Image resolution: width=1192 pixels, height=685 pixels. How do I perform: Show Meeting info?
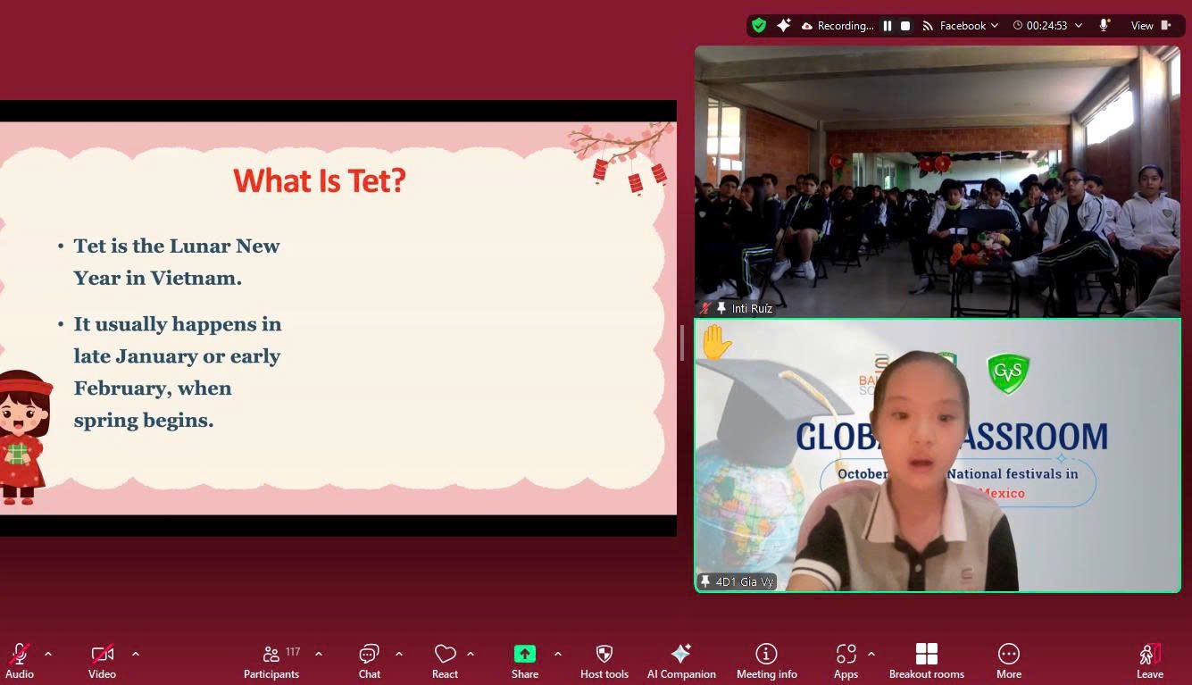pyautogui.click(x=766, y=661)
